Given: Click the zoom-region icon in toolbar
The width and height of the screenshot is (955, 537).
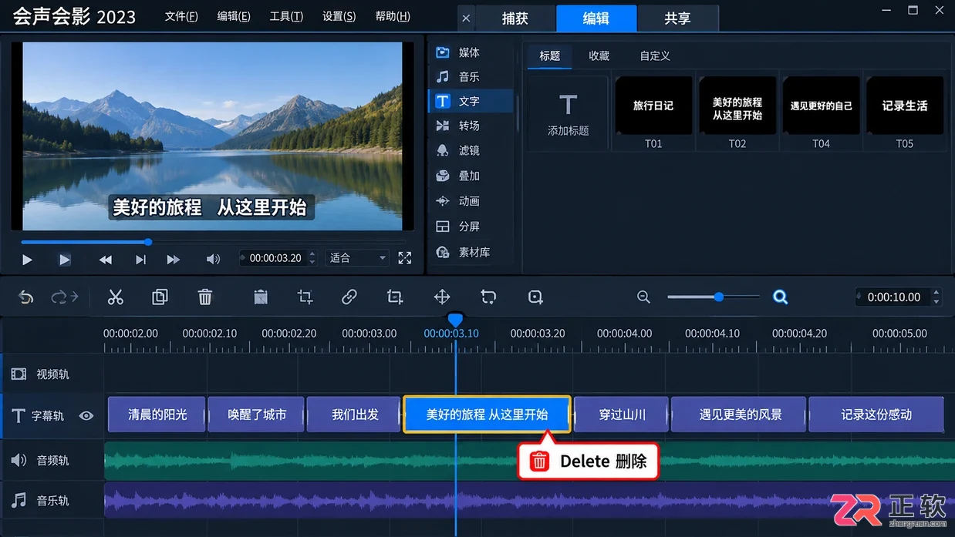Looking at the screenshot, I should [x=535, y=297].
